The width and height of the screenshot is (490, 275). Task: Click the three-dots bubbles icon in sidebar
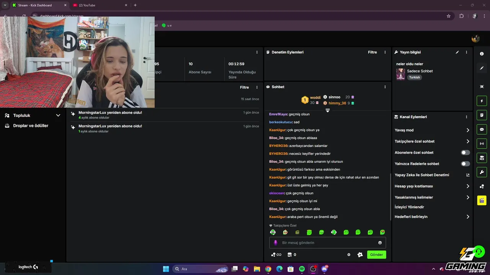482,186
